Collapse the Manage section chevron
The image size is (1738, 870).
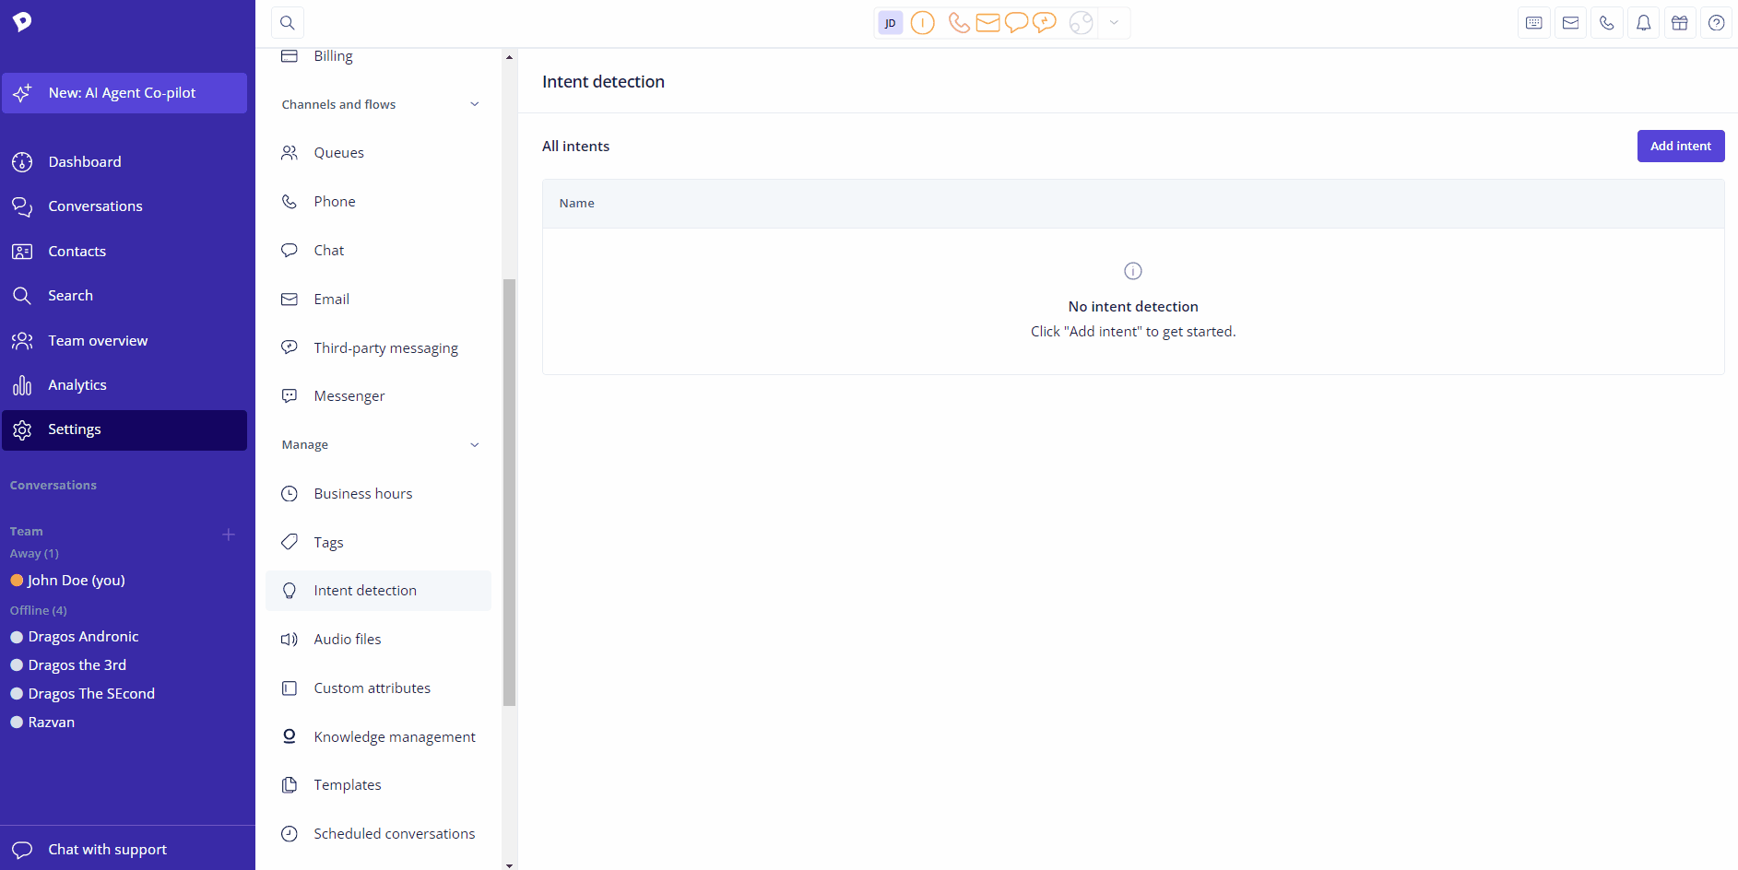click(475, 445)
